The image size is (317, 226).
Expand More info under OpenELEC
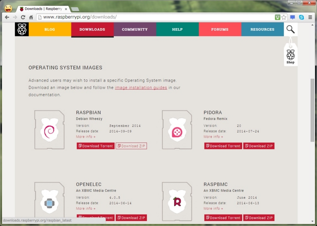(x=86, y=209)
